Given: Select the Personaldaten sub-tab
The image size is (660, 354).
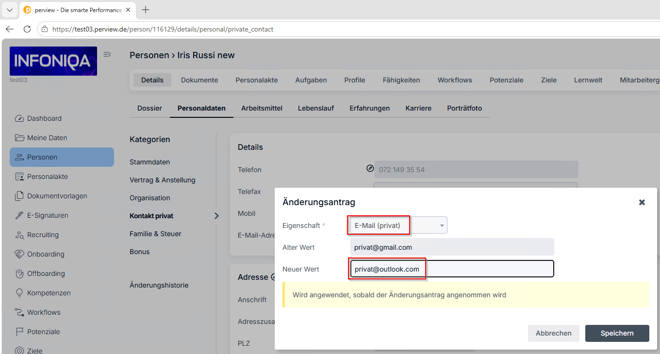Looking at the screenshot, I should point(201,108).
